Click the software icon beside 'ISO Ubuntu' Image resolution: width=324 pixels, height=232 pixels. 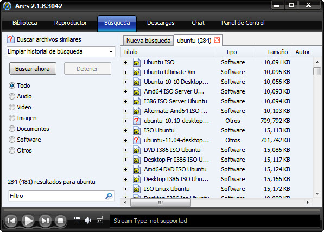[137, 130]
